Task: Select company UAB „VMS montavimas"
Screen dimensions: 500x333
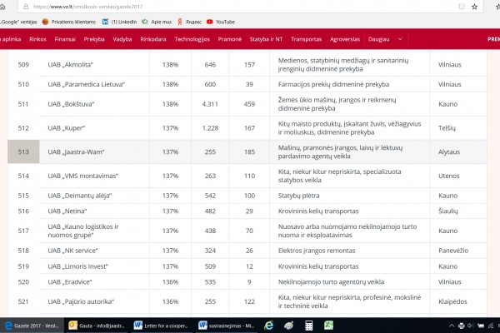Action: point(82,176)
